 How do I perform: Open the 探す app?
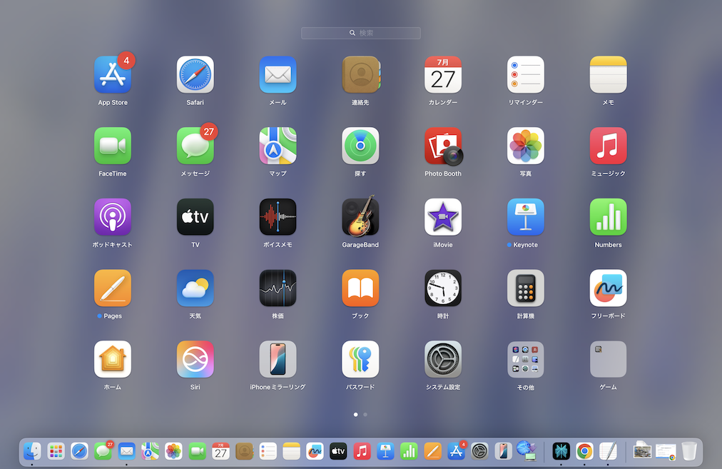[x=360, y=146]
